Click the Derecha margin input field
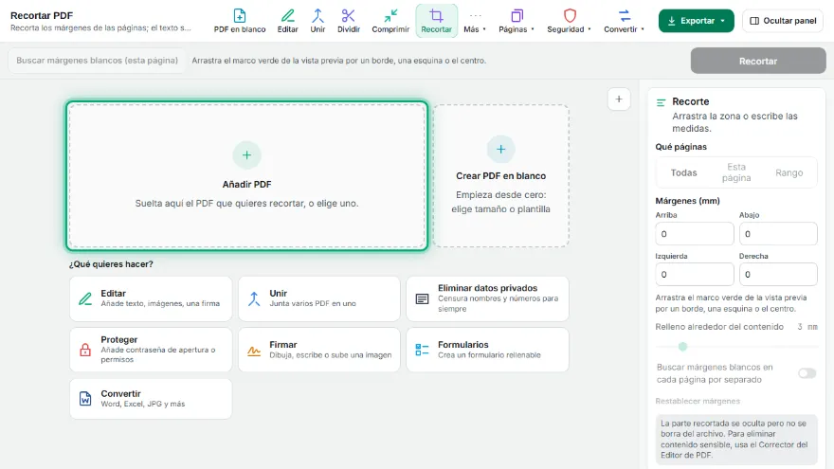This screenshot has height=469, width=834. pyautogui.click(x=778, y=275)
